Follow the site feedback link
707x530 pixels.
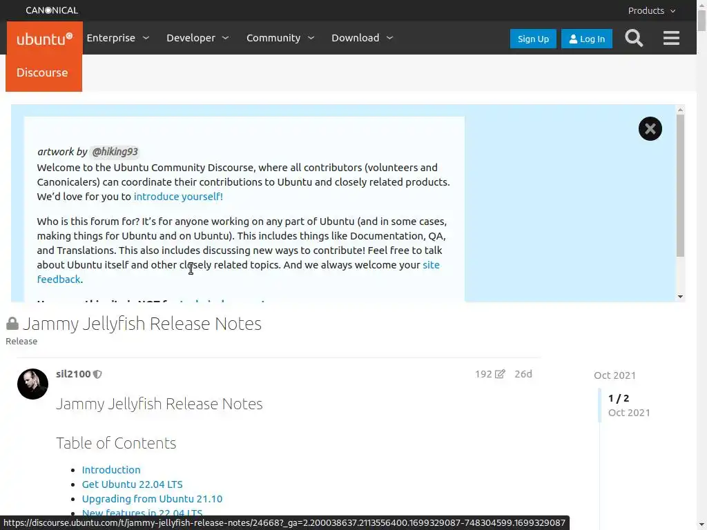pos(431,265)
